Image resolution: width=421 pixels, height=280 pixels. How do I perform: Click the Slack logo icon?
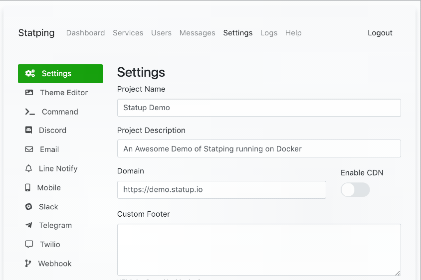click(x=28, y=207)
